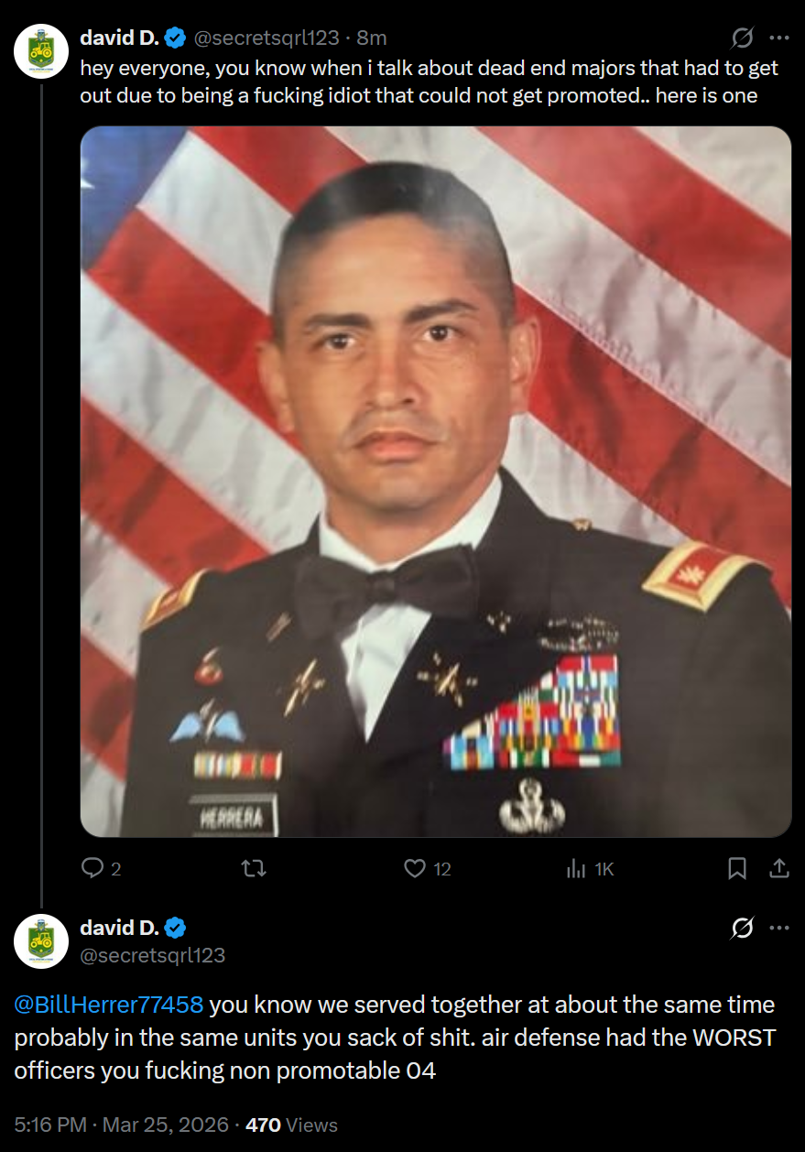The height and width of the screenshot is (1152, 805).
Task: Open second tweet profile avatar
Action: tap(41, 941)
